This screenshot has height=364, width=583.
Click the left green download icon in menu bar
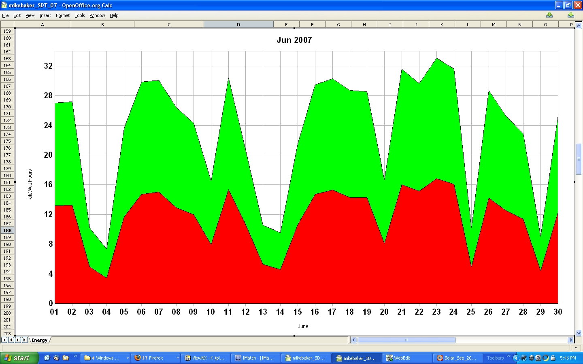549,15
